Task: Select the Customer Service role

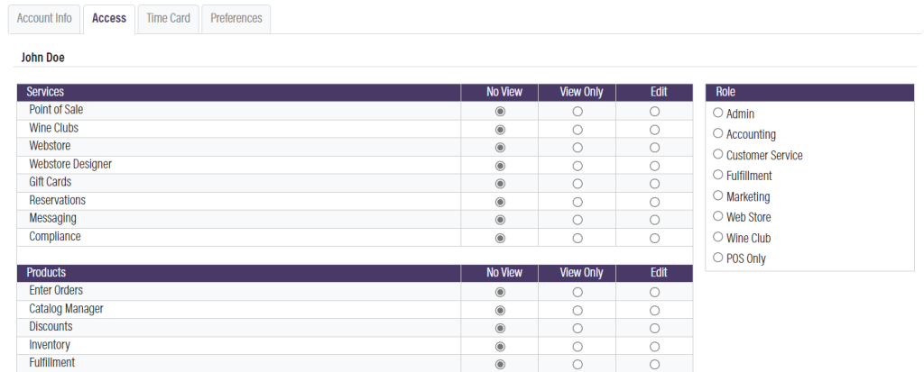Action: (718, 155)
